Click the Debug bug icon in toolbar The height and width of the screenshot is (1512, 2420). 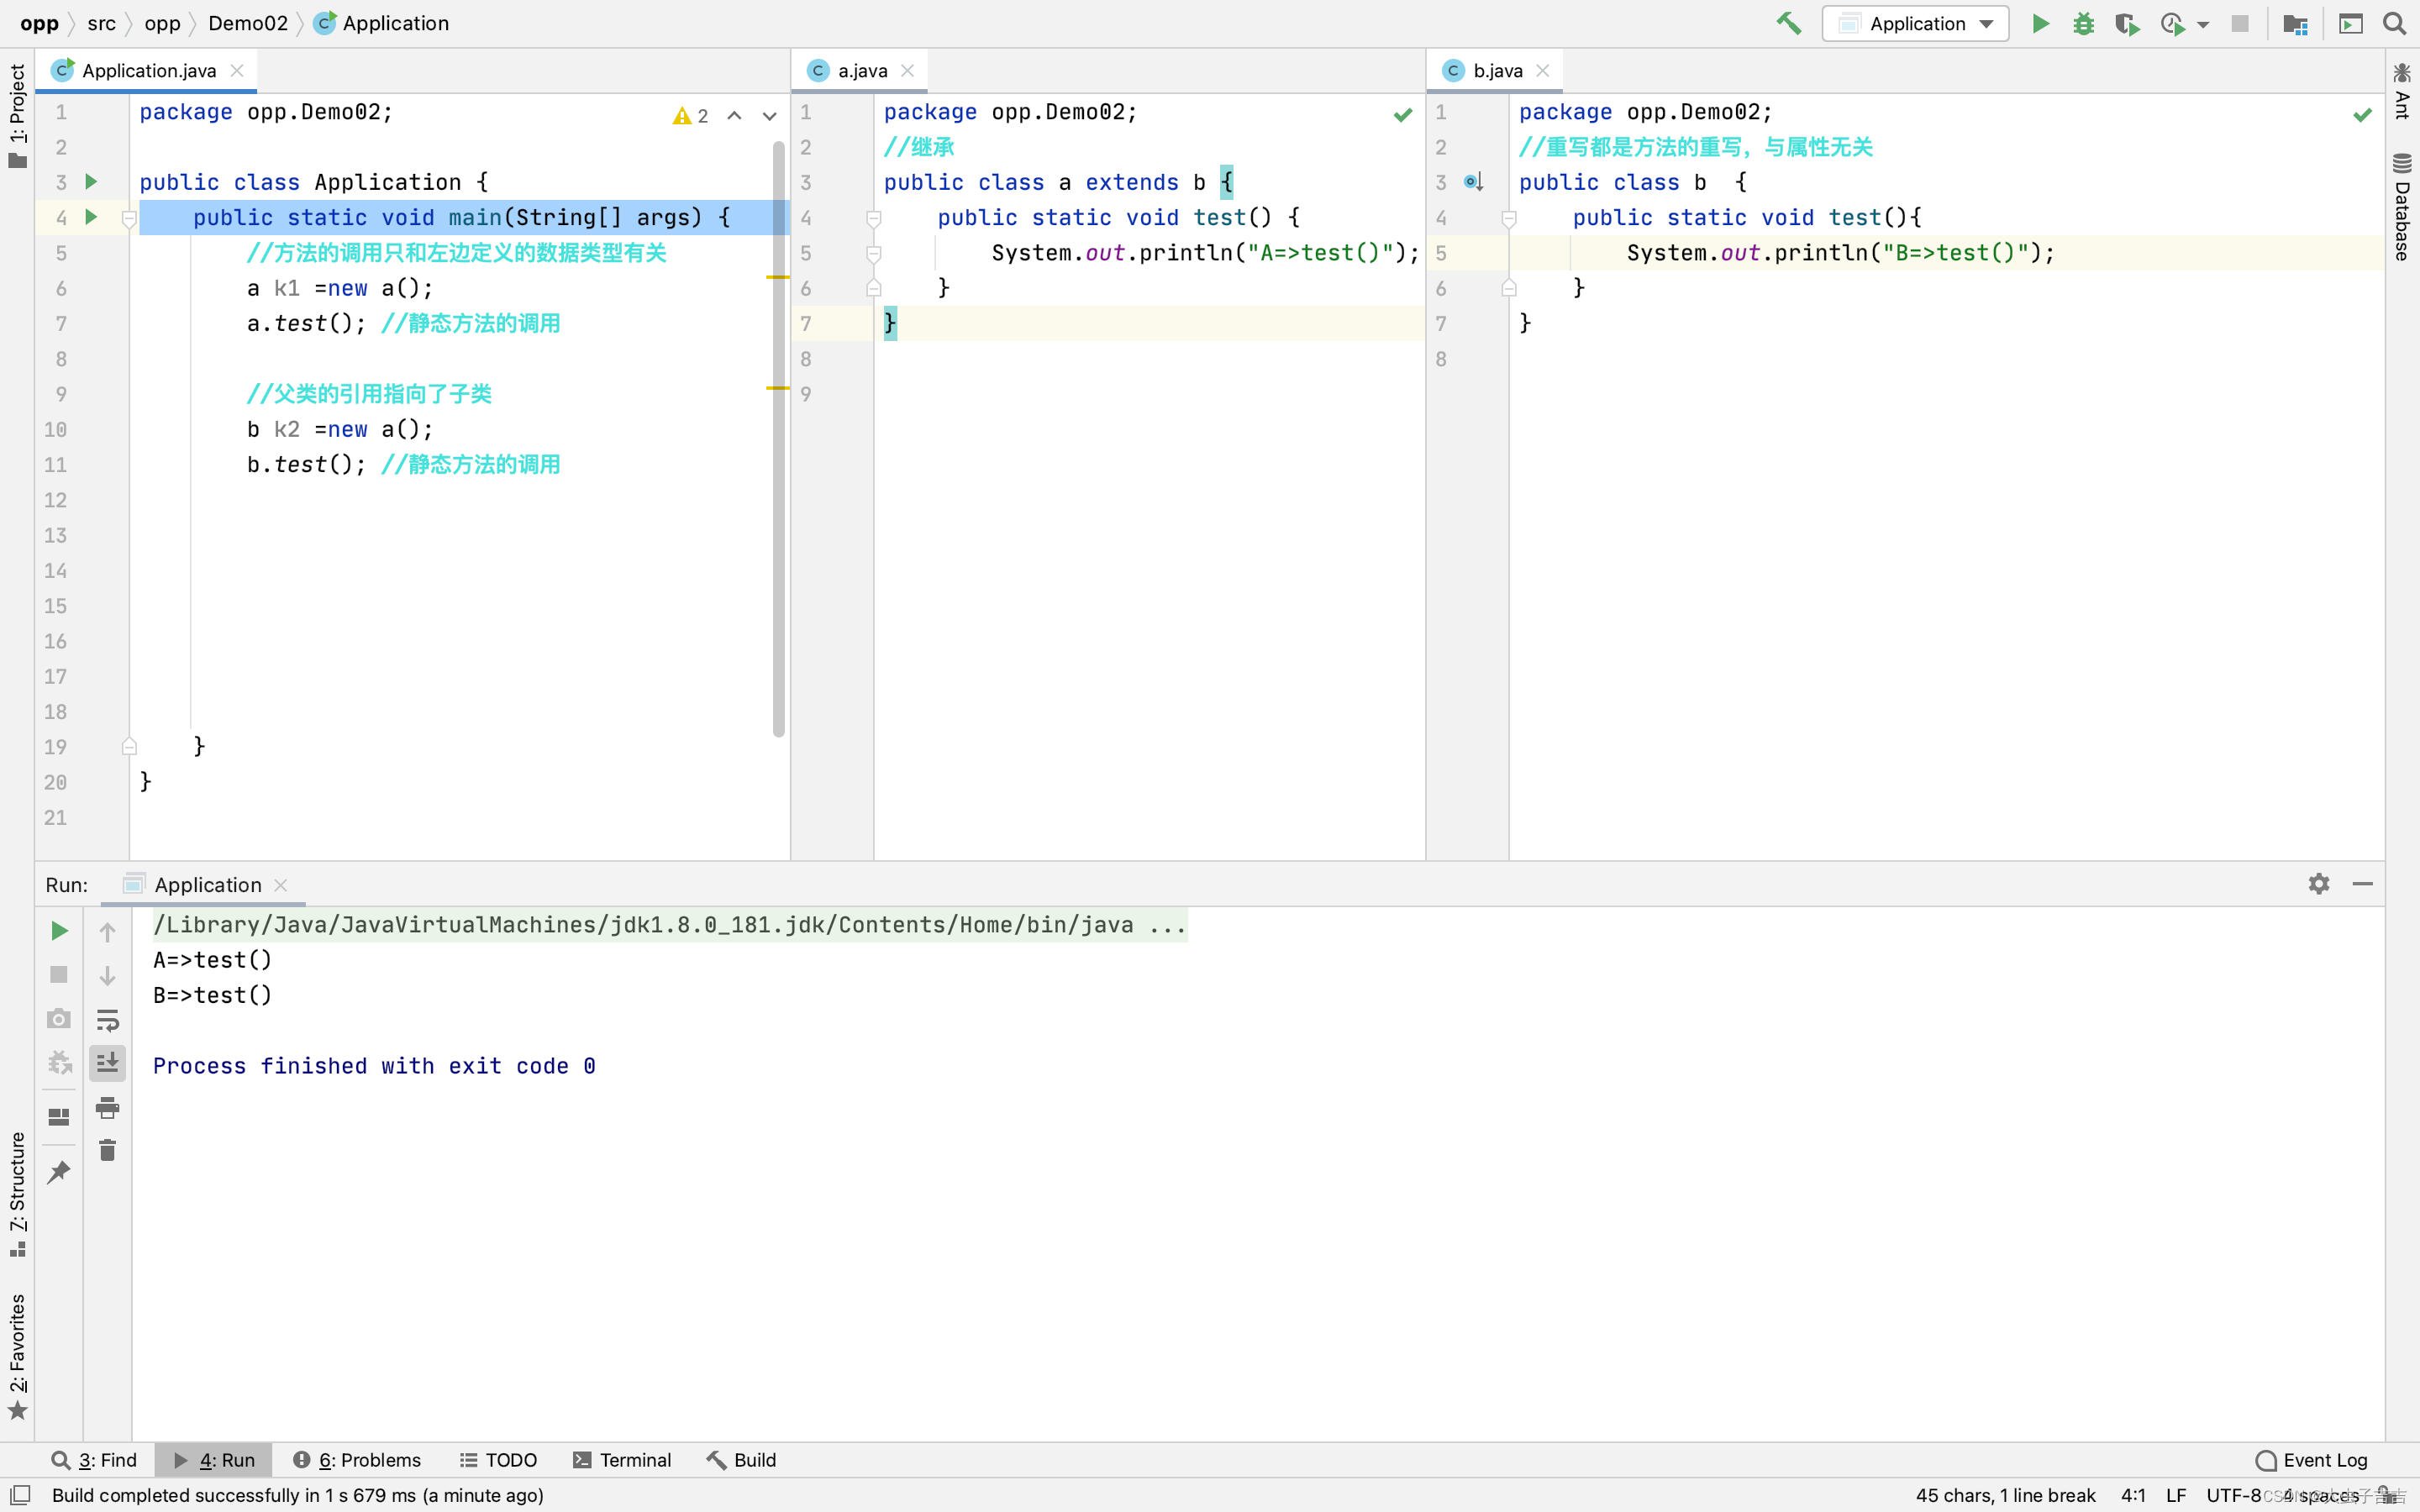2083,23
